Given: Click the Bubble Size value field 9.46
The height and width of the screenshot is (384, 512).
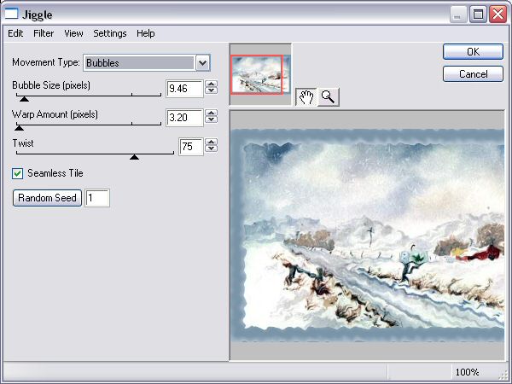Looking at the screenshot, I should (184, 89).
